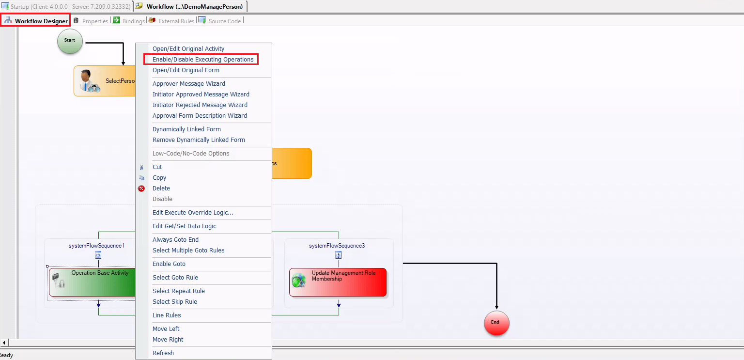Choose Open/Edit Original Activity
Image resolution: width=744 pixels, height=360 pixels.
pyautogui.click(x=188, y=49)
